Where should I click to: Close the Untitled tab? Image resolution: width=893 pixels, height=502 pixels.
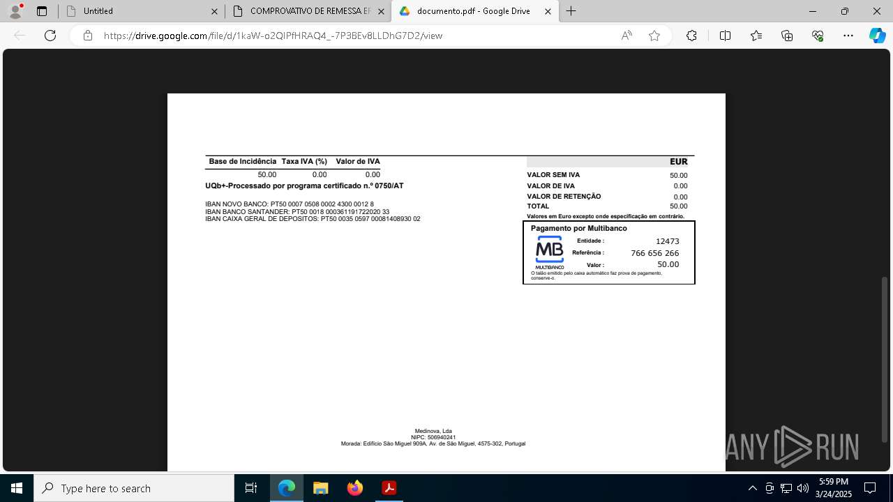pyautogui.click(x=214, y=11)
